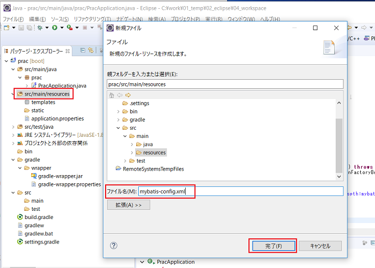Screen dimensions: 375x268
Task: Select application.properties file
Action: [x=57, y=118]
